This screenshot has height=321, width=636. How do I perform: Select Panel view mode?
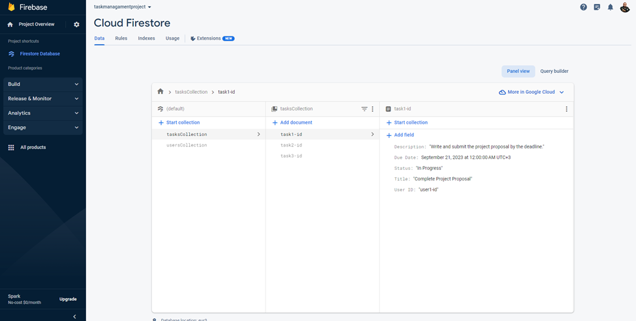coord(519,71)
